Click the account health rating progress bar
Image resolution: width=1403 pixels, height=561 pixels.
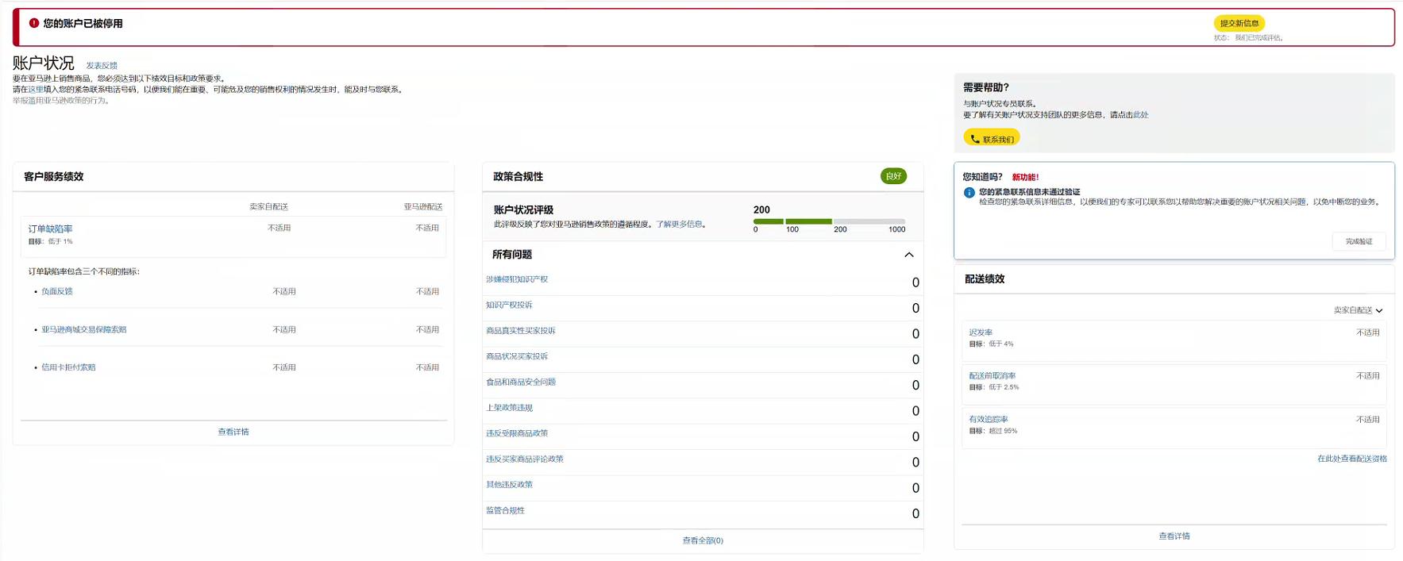pyautogui.click(x=829, y=221)
